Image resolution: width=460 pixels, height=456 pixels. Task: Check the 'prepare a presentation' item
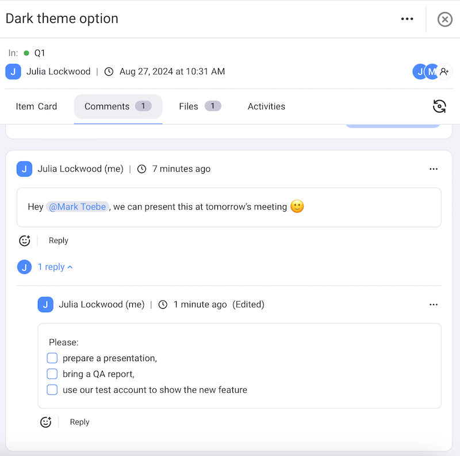pos(52,358)
